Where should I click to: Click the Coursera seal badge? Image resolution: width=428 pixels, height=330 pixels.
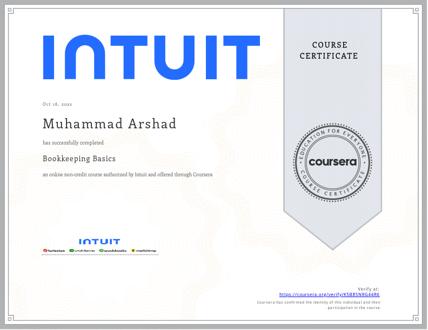pyautogui.click(x=332, y=162)
